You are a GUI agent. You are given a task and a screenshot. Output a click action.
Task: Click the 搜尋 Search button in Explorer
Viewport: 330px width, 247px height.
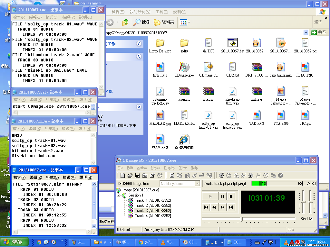pyautogui.click(x=142, y=22)
